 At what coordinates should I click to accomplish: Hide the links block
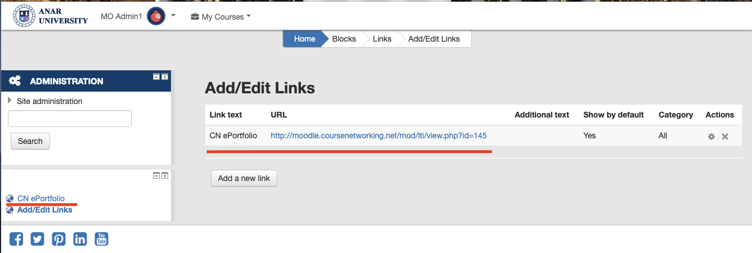tap(156, 176)
